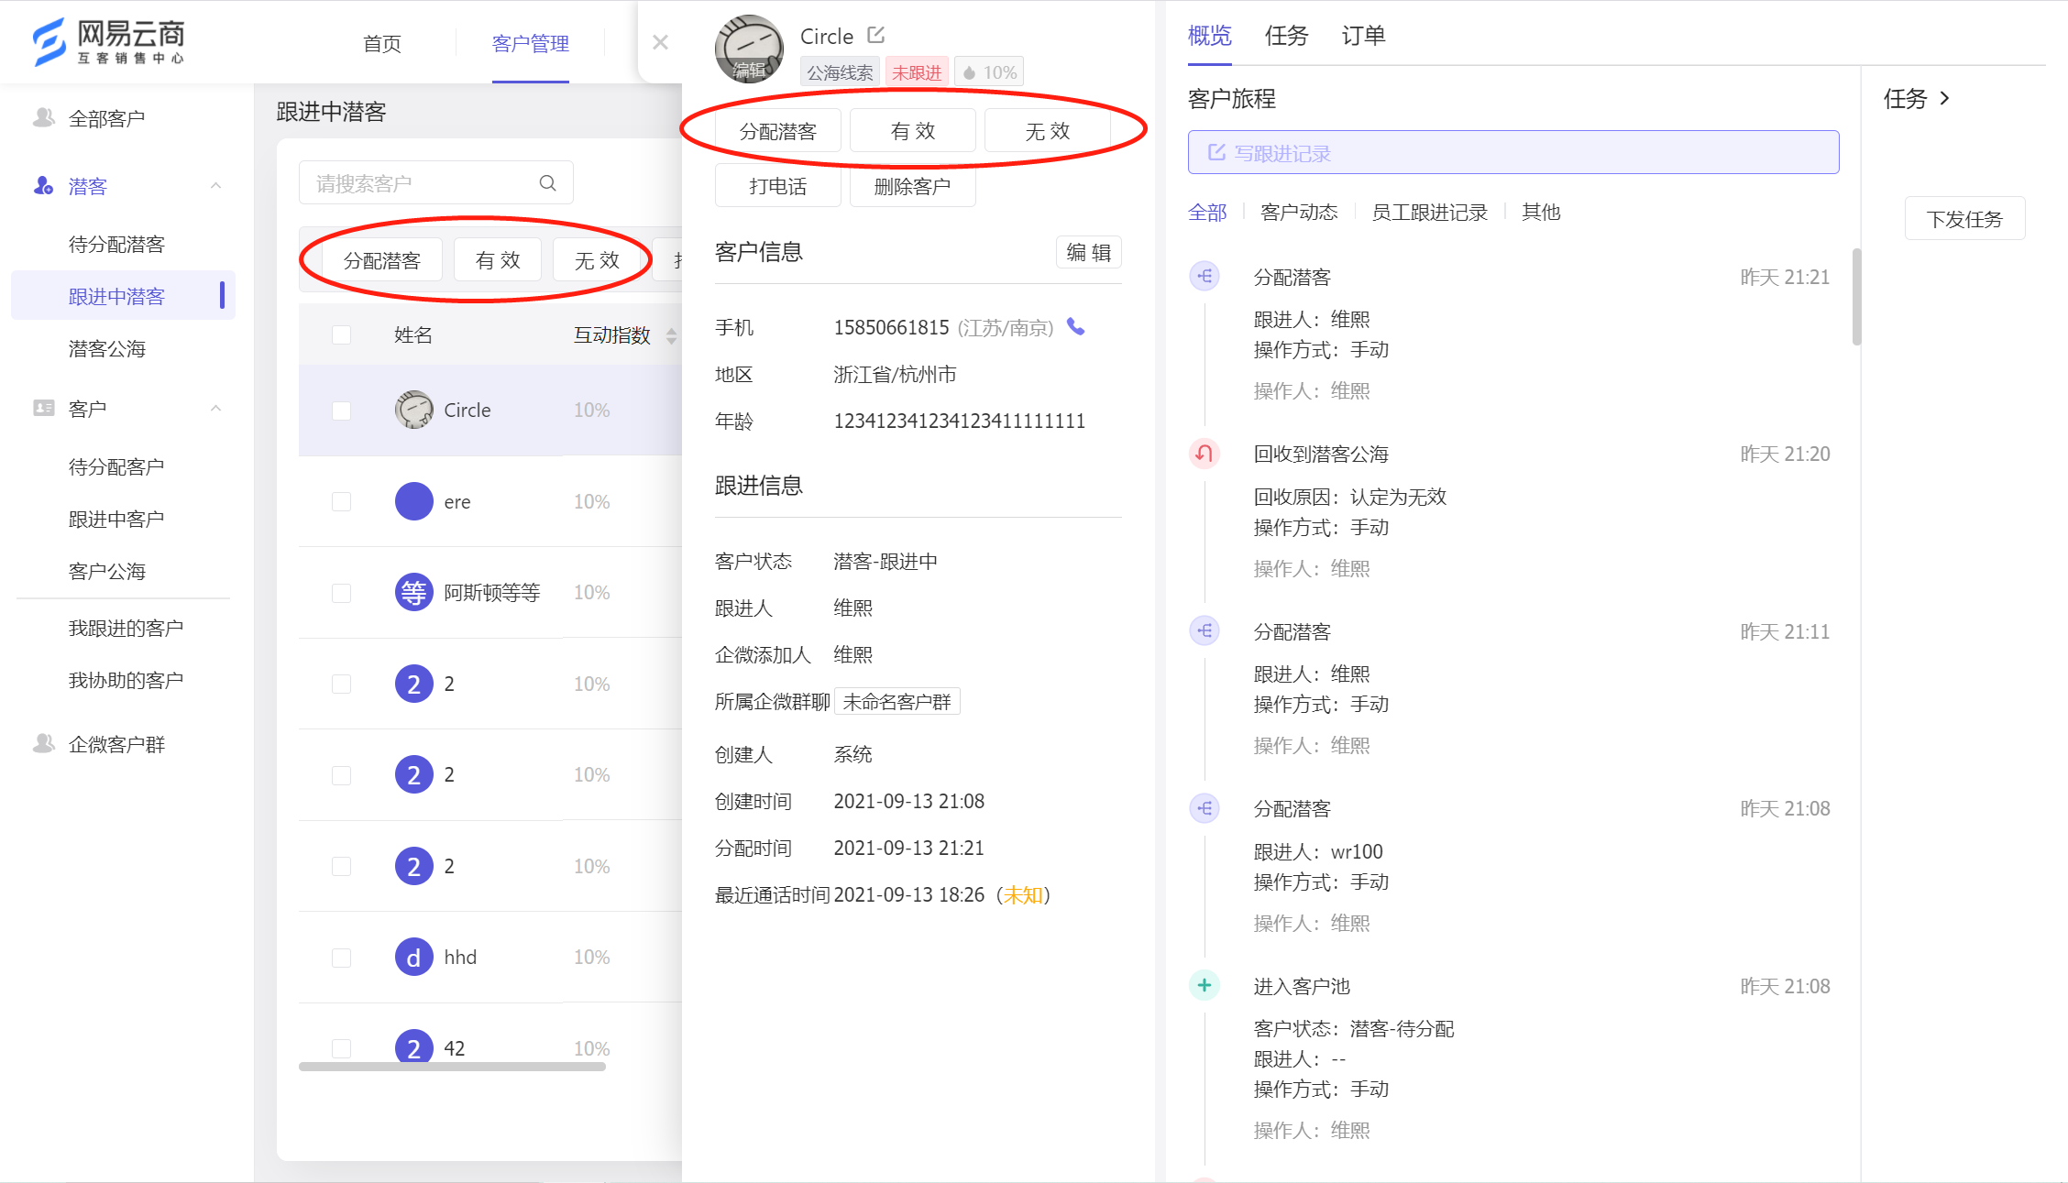Open 全部客户 in sidebar
This screenshot has height=1183, width=2068.
[106, 118]
